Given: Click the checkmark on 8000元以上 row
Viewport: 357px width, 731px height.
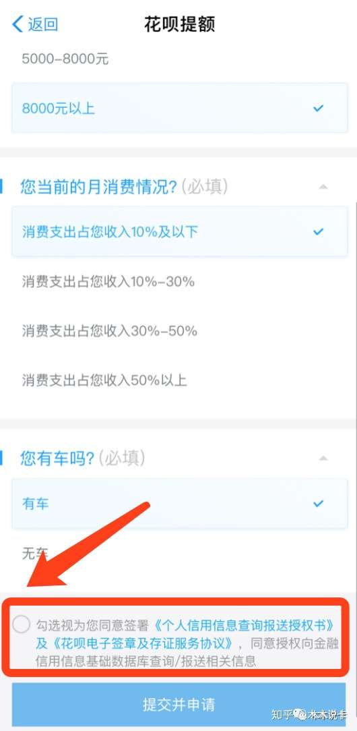Looking at the screenshot, I should click(319, 108).
